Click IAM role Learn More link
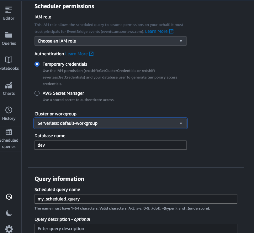This screenshot has height=233, width=254. coord(156,31)
